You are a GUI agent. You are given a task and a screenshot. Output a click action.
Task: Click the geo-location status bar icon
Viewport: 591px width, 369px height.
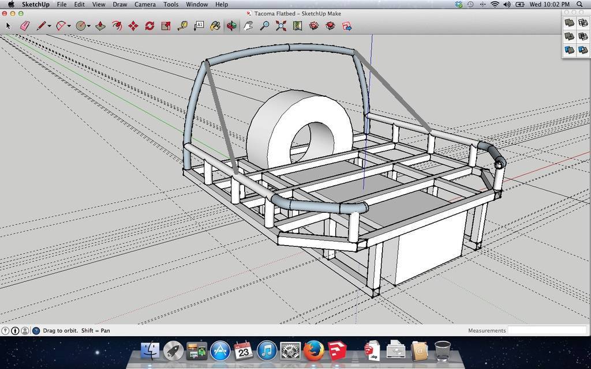coord(5,330)
